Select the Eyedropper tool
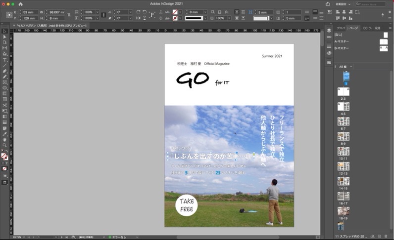Image resolution: width=394 pixels, height=240 pixels. pos(4,134)
